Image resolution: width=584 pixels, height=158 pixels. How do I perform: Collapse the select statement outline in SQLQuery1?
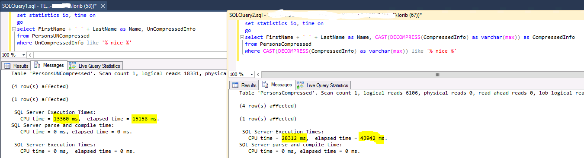click(x=13, y=29)
